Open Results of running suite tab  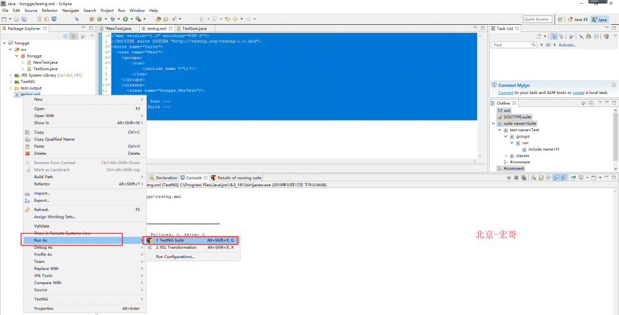[x=236, y=178]
